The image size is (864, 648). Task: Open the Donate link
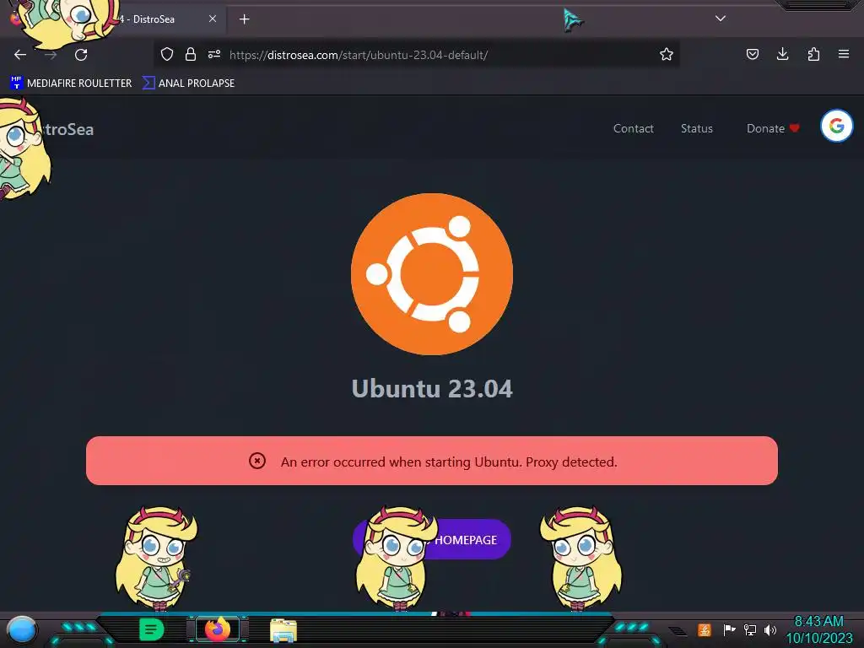(773, 128)
